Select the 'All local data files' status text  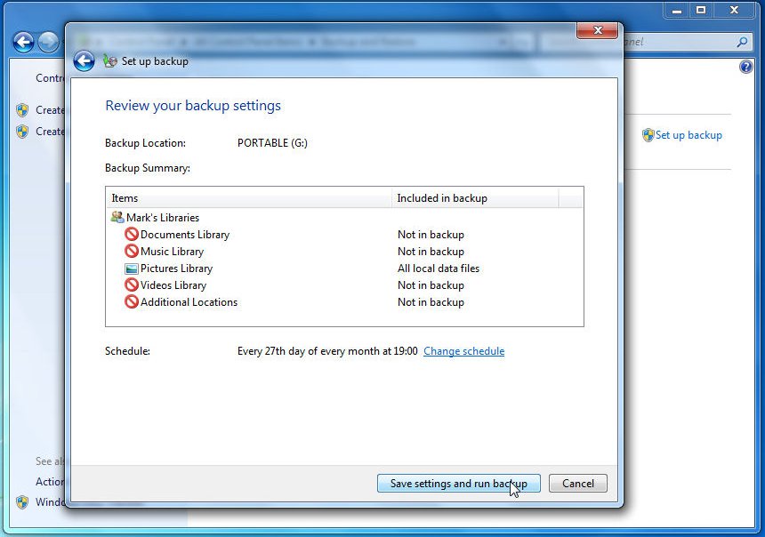tap(439, 268)
